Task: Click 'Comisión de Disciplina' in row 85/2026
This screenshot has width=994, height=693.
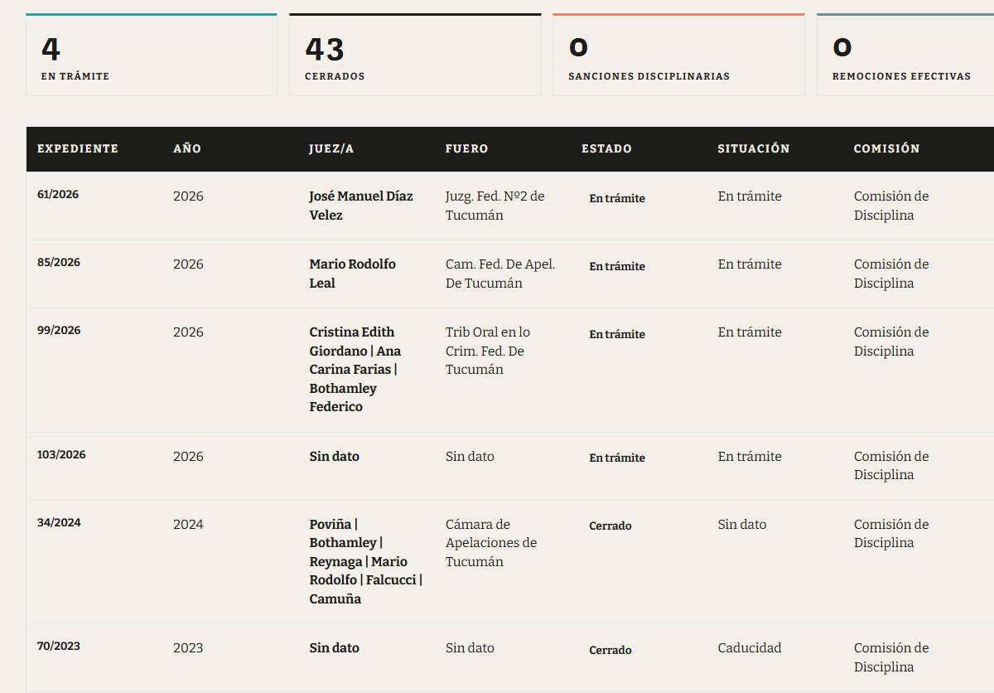Action: pos(891,274)
